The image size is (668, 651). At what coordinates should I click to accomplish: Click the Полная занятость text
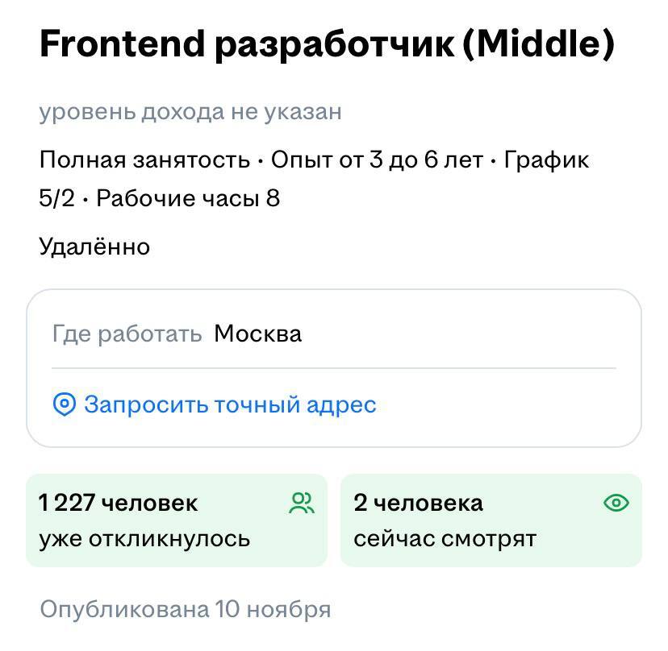[x=144, y=160]
